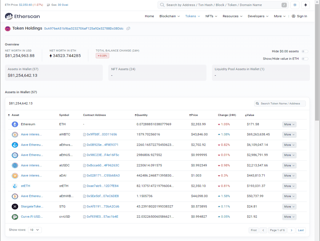Click the stETH token icon
Screen dimensions: 320x241
[15, 186]
